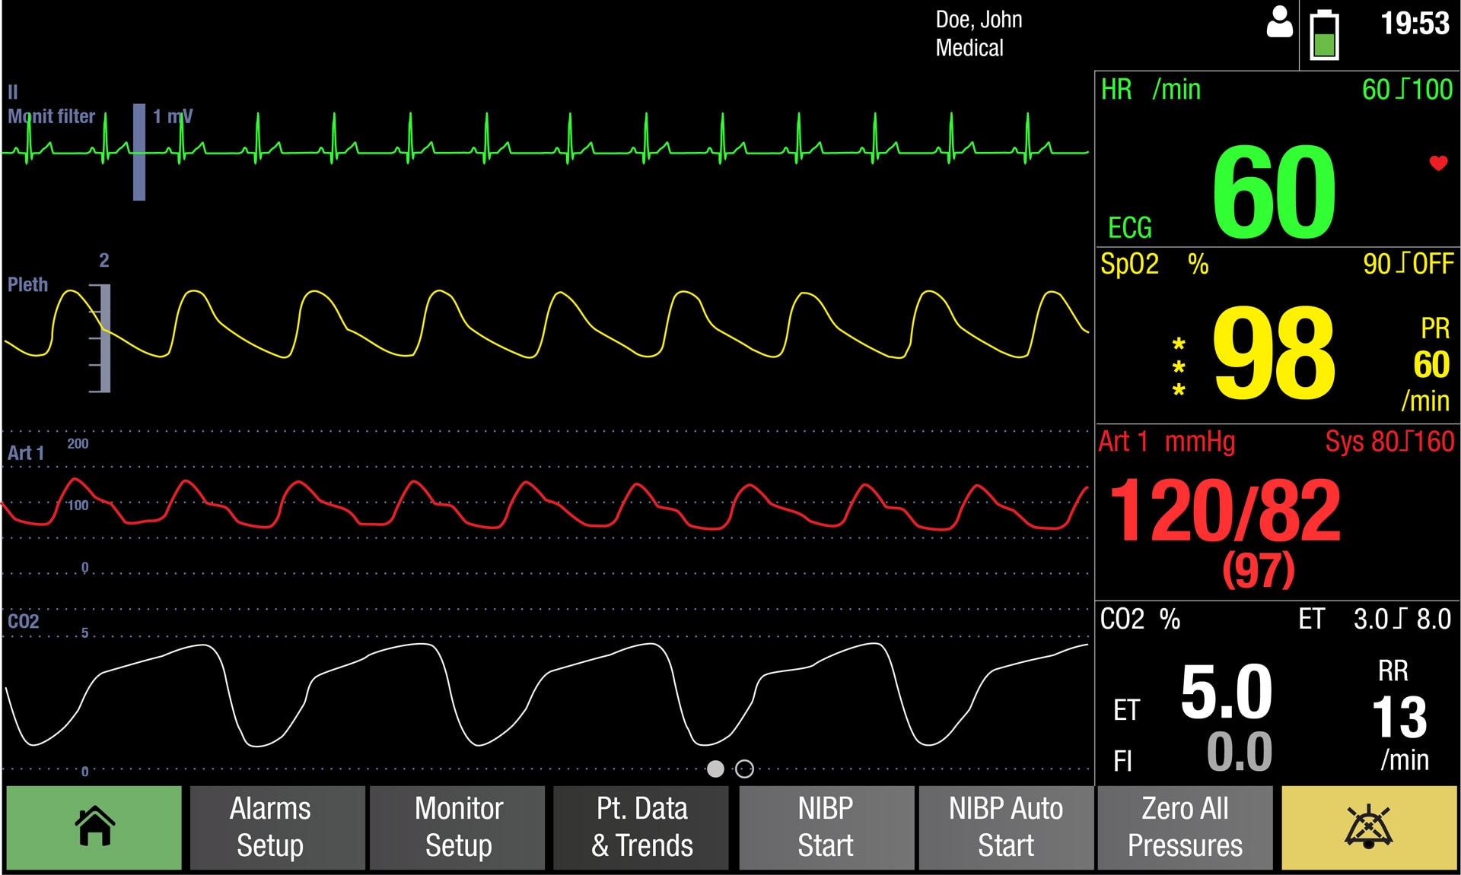This screenshot has height=875, width=1461.
Task: Tap the green Home icon
Action: (x=93, y=827)
